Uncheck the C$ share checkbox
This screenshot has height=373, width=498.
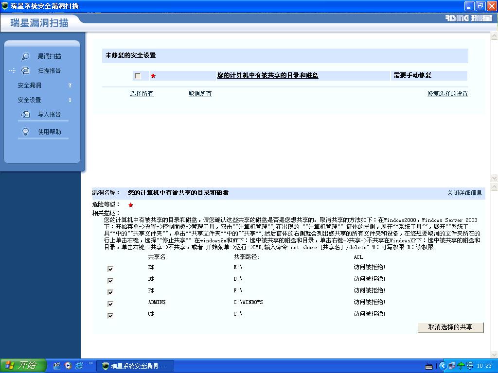tap(110, 316)
